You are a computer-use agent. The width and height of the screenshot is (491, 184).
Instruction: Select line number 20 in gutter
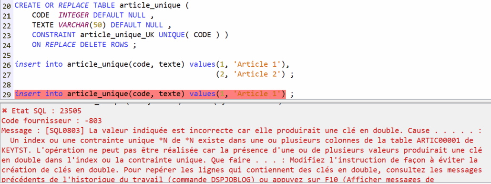point(7,5)
